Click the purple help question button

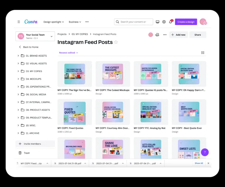point(205,152)
